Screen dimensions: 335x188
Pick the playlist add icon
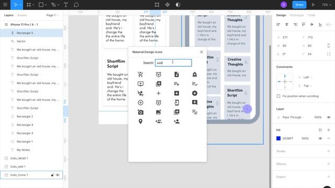point(176,84)
